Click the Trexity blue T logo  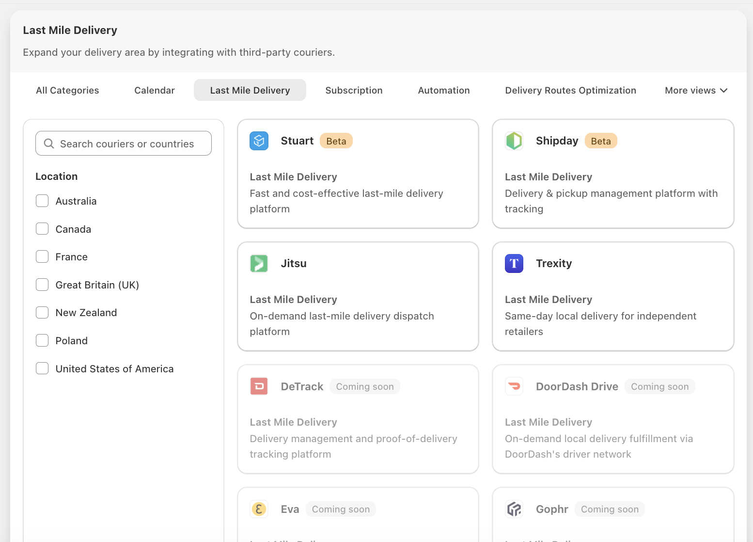click(514, 264)
